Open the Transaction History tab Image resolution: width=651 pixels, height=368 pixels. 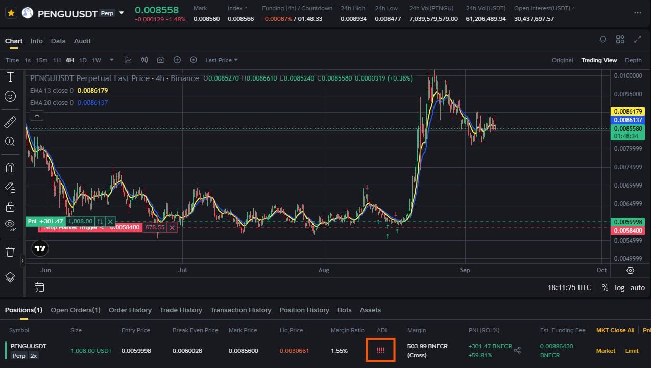point(240,310)
